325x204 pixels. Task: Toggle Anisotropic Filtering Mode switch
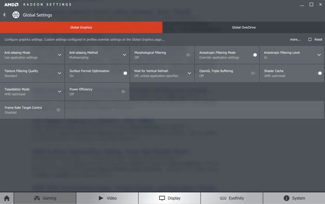pyautogui.click(x=255, y=55)
